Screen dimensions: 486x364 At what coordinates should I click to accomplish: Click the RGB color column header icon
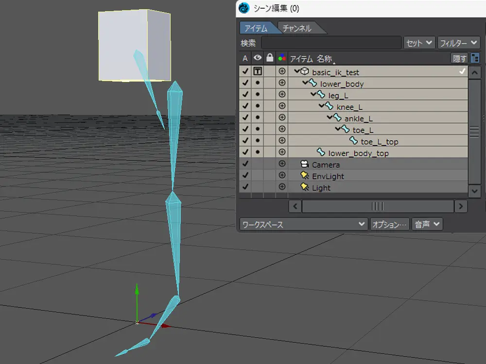(282, 58)
